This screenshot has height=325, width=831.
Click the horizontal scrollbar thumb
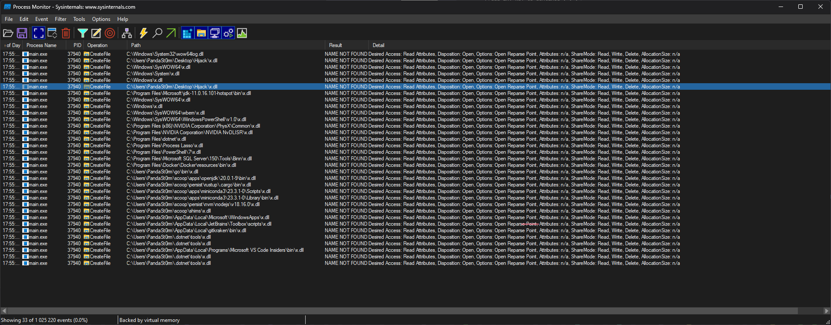(402, 311)
